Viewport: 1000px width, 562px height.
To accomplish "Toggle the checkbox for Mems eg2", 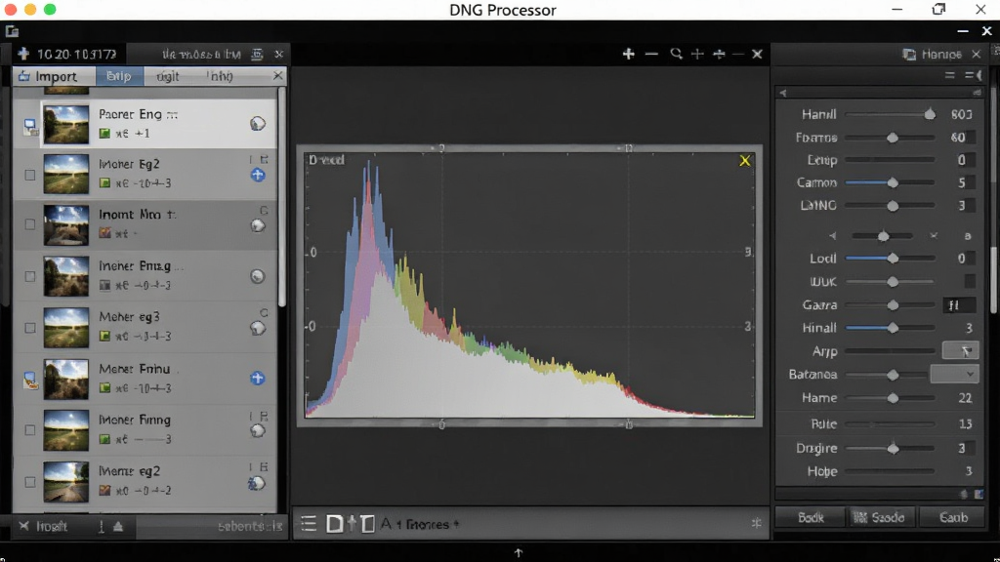I will (30, 482).
